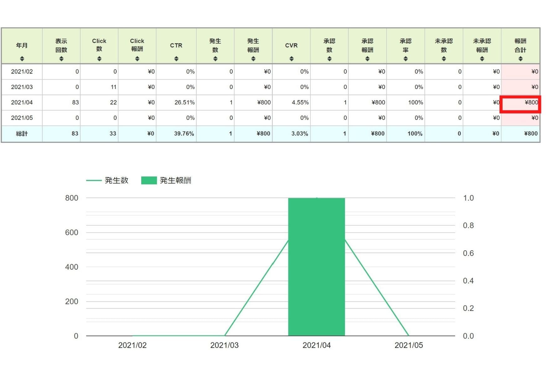Select the 2021/03 row date cell
Image resolution: width=547 pixels, height=388 pixels.
pos(22,87)
